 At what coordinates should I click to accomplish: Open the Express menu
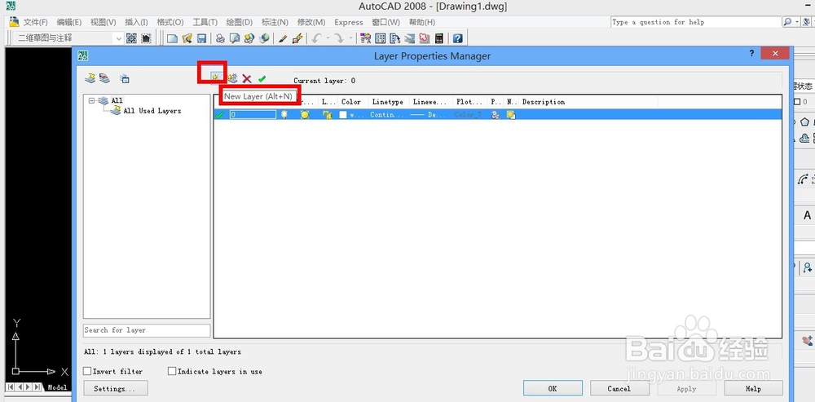349,22
